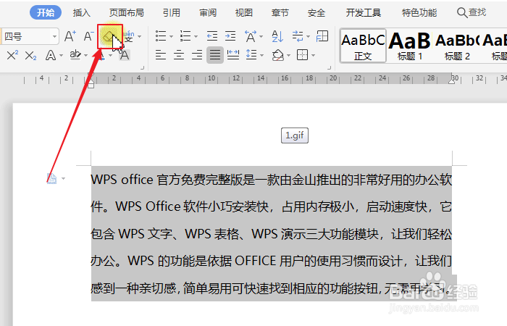Screen dimensions: 507x326
Task: Click the tab stops icon
Action: point(322,36)
